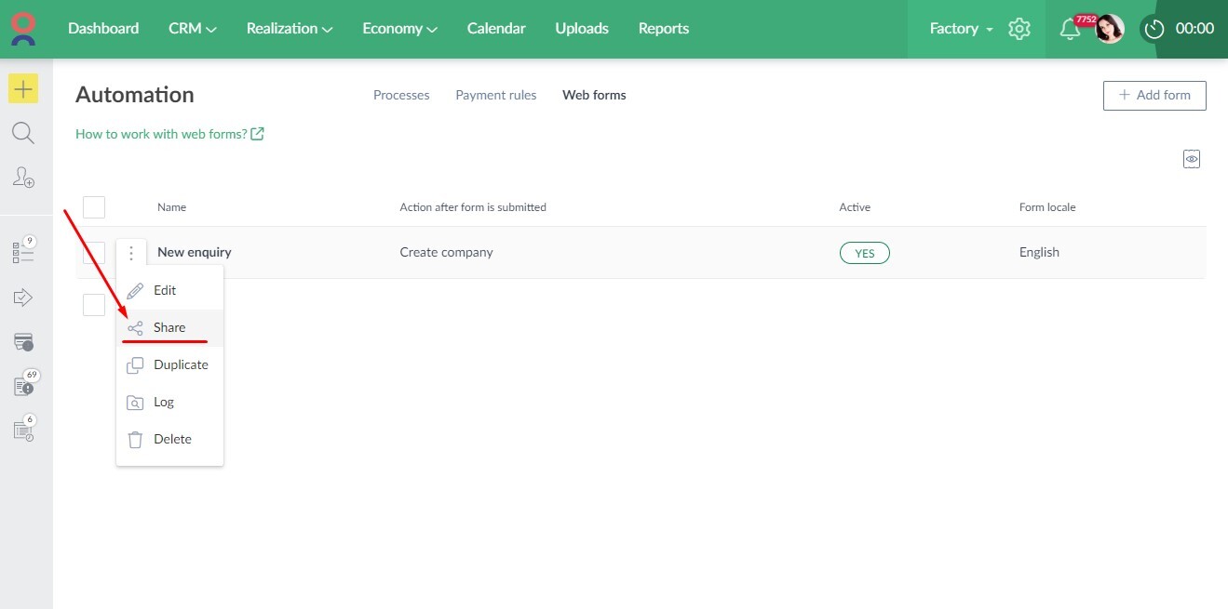Click the eye column visibility toggle
Viewport: 1228px width, 609px height.
pyautogui.click(x=1192, y=159)
